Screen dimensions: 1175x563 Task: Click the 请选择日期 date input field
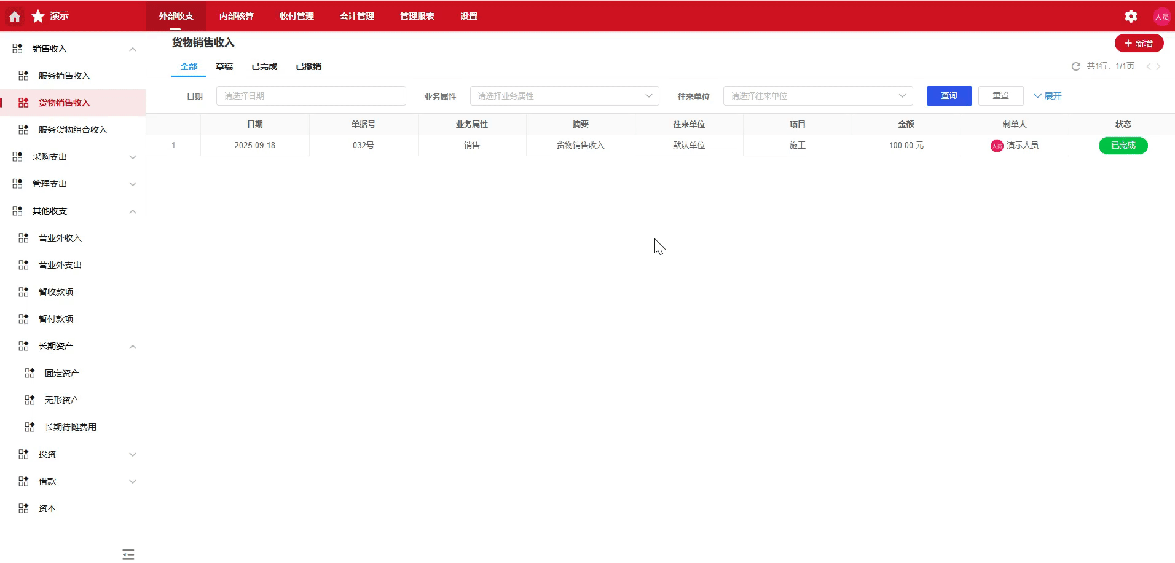point(310,96)
